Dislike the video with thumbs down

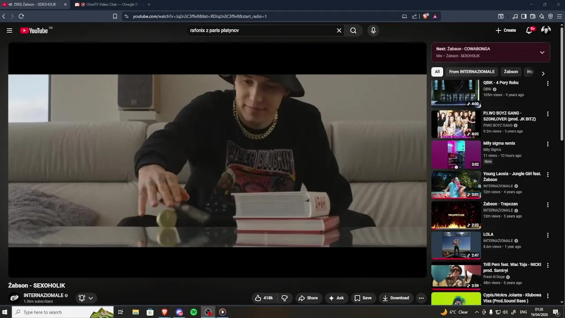[285, 298]
